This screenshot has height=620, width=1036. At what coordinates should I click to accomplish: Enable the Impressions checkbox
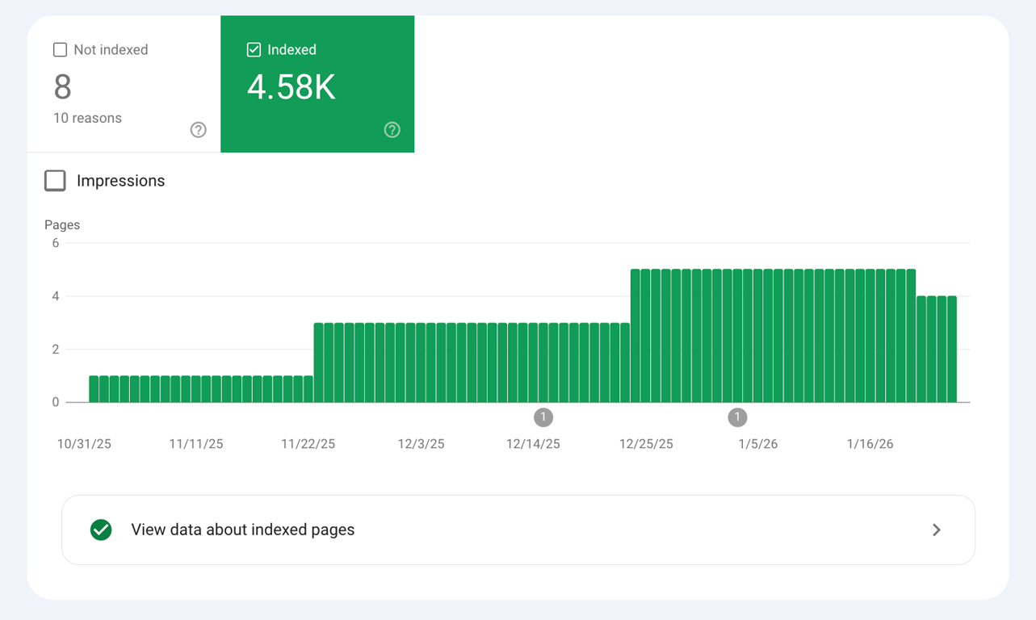[x=54, y=181]
